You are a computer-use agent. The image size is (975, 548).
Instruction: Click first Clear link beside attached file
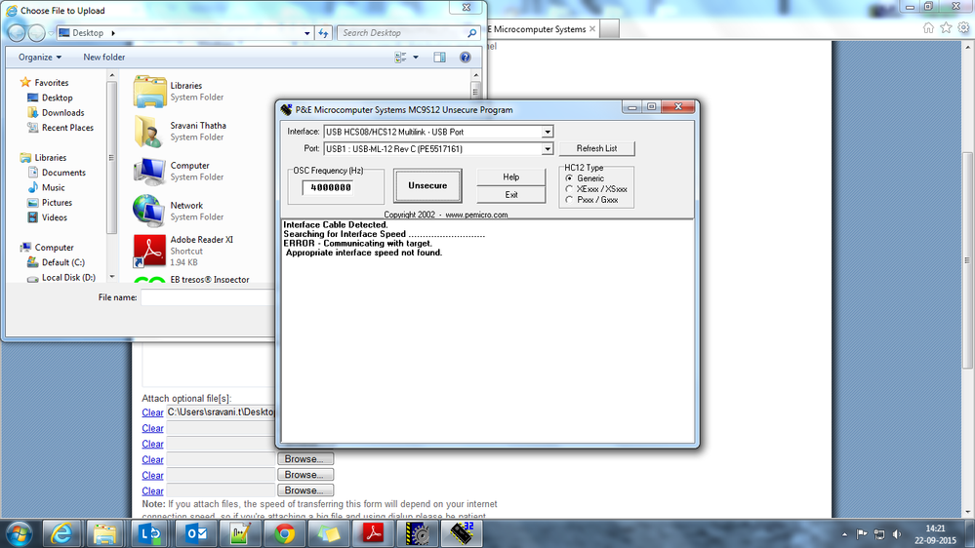pyautogui.click(x=152, y=412)
